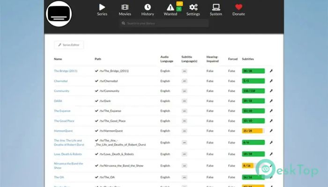This screenshot has height=187, width=328.
Task: Edit Community with wrench icon
Action: pos(271,91)
